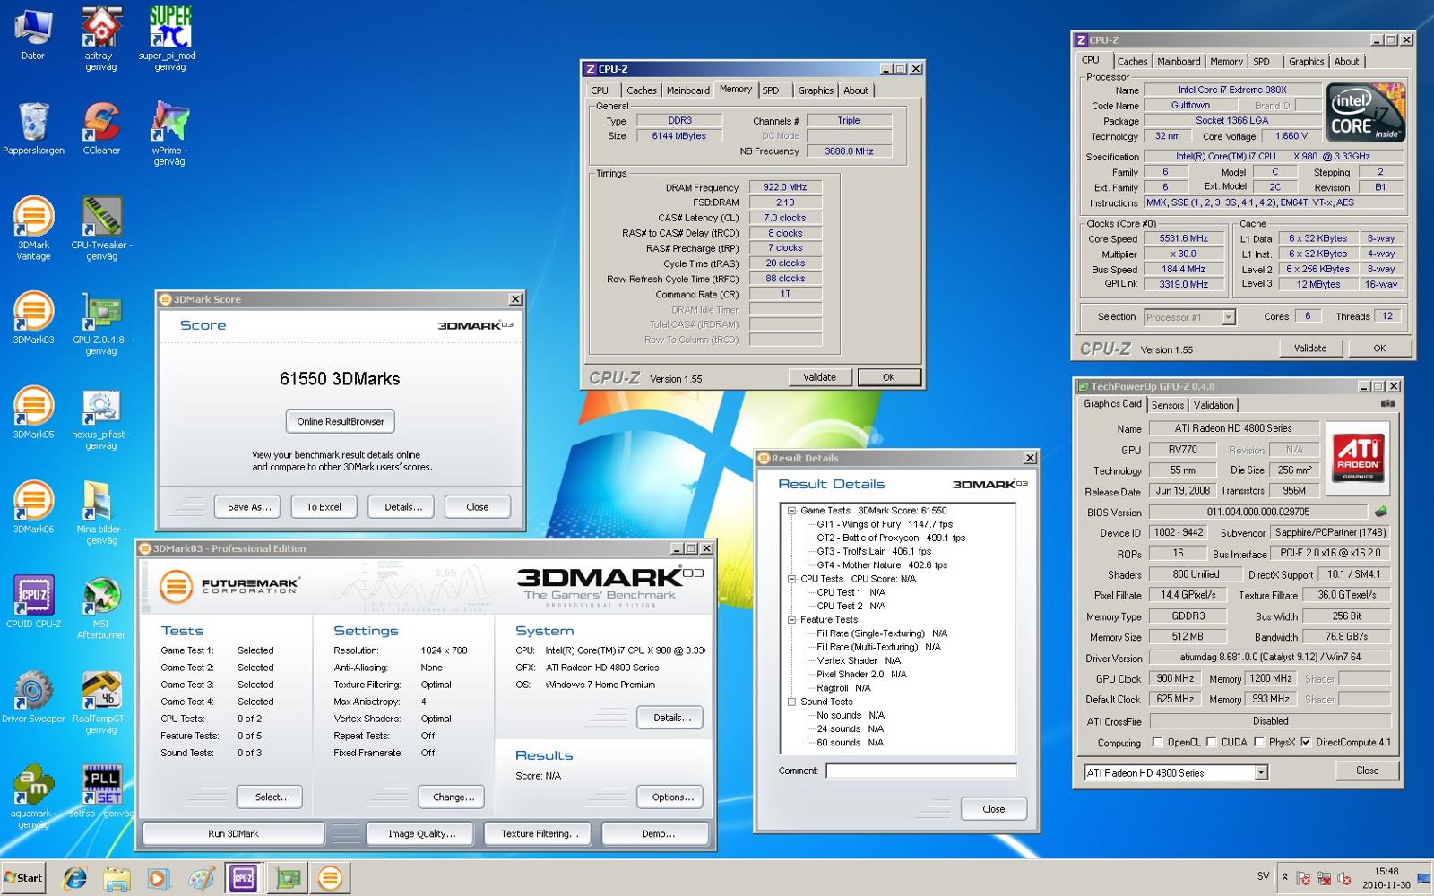1434x896 pixels.
Task: Launch the CPUID CPU-Z desktop icon
Action: tap(33, 602)
